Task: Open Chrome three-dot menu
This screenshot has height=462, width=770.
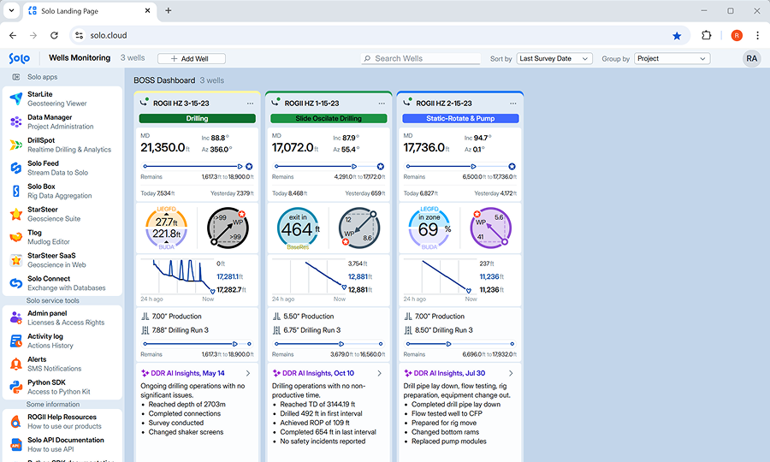Action: pyautogui.click(x=758, y=35)
